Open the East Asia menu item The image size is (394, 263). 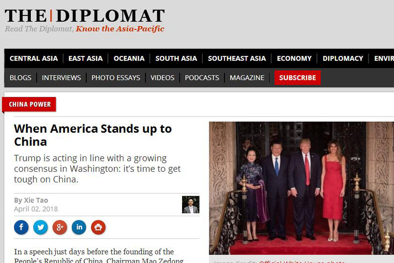[x=85, y=58]
